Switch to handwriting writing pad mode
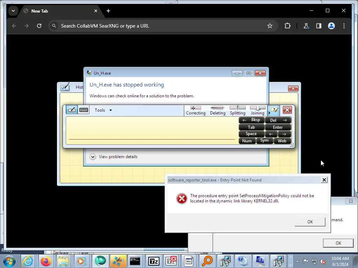 (x=72, y=110)
